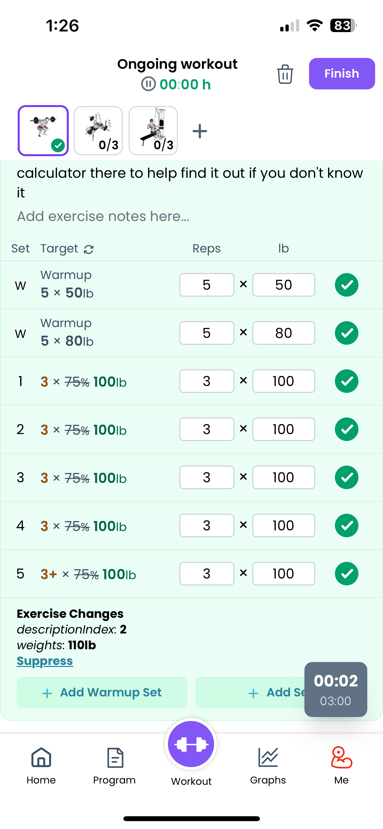Viewport: 383px width, 829px height.
Task: Select the lat pulldown exercise thumbnail
Action: click(x=153, y=131)
